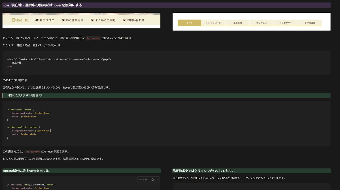The height and width of the screenshot is (190, 340).
Task: Select the 商品一覧 nav item in the image
Action: [x=20, y=20]
